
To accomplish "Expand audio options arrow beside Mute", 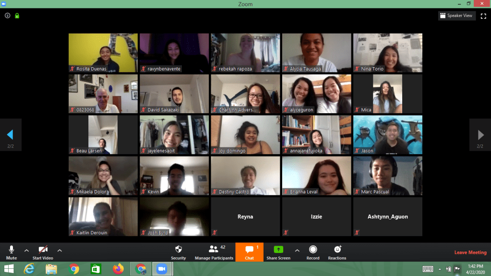I will tap(26, 250).
